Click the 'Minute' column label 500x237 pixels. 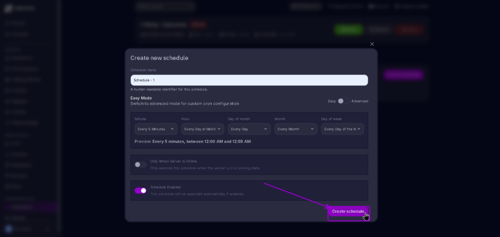click(140, 119)
